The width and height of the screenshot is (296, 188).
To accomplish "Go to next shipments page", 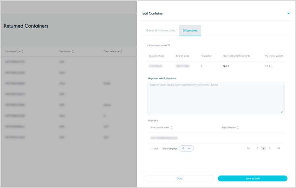I will [270, 148].
